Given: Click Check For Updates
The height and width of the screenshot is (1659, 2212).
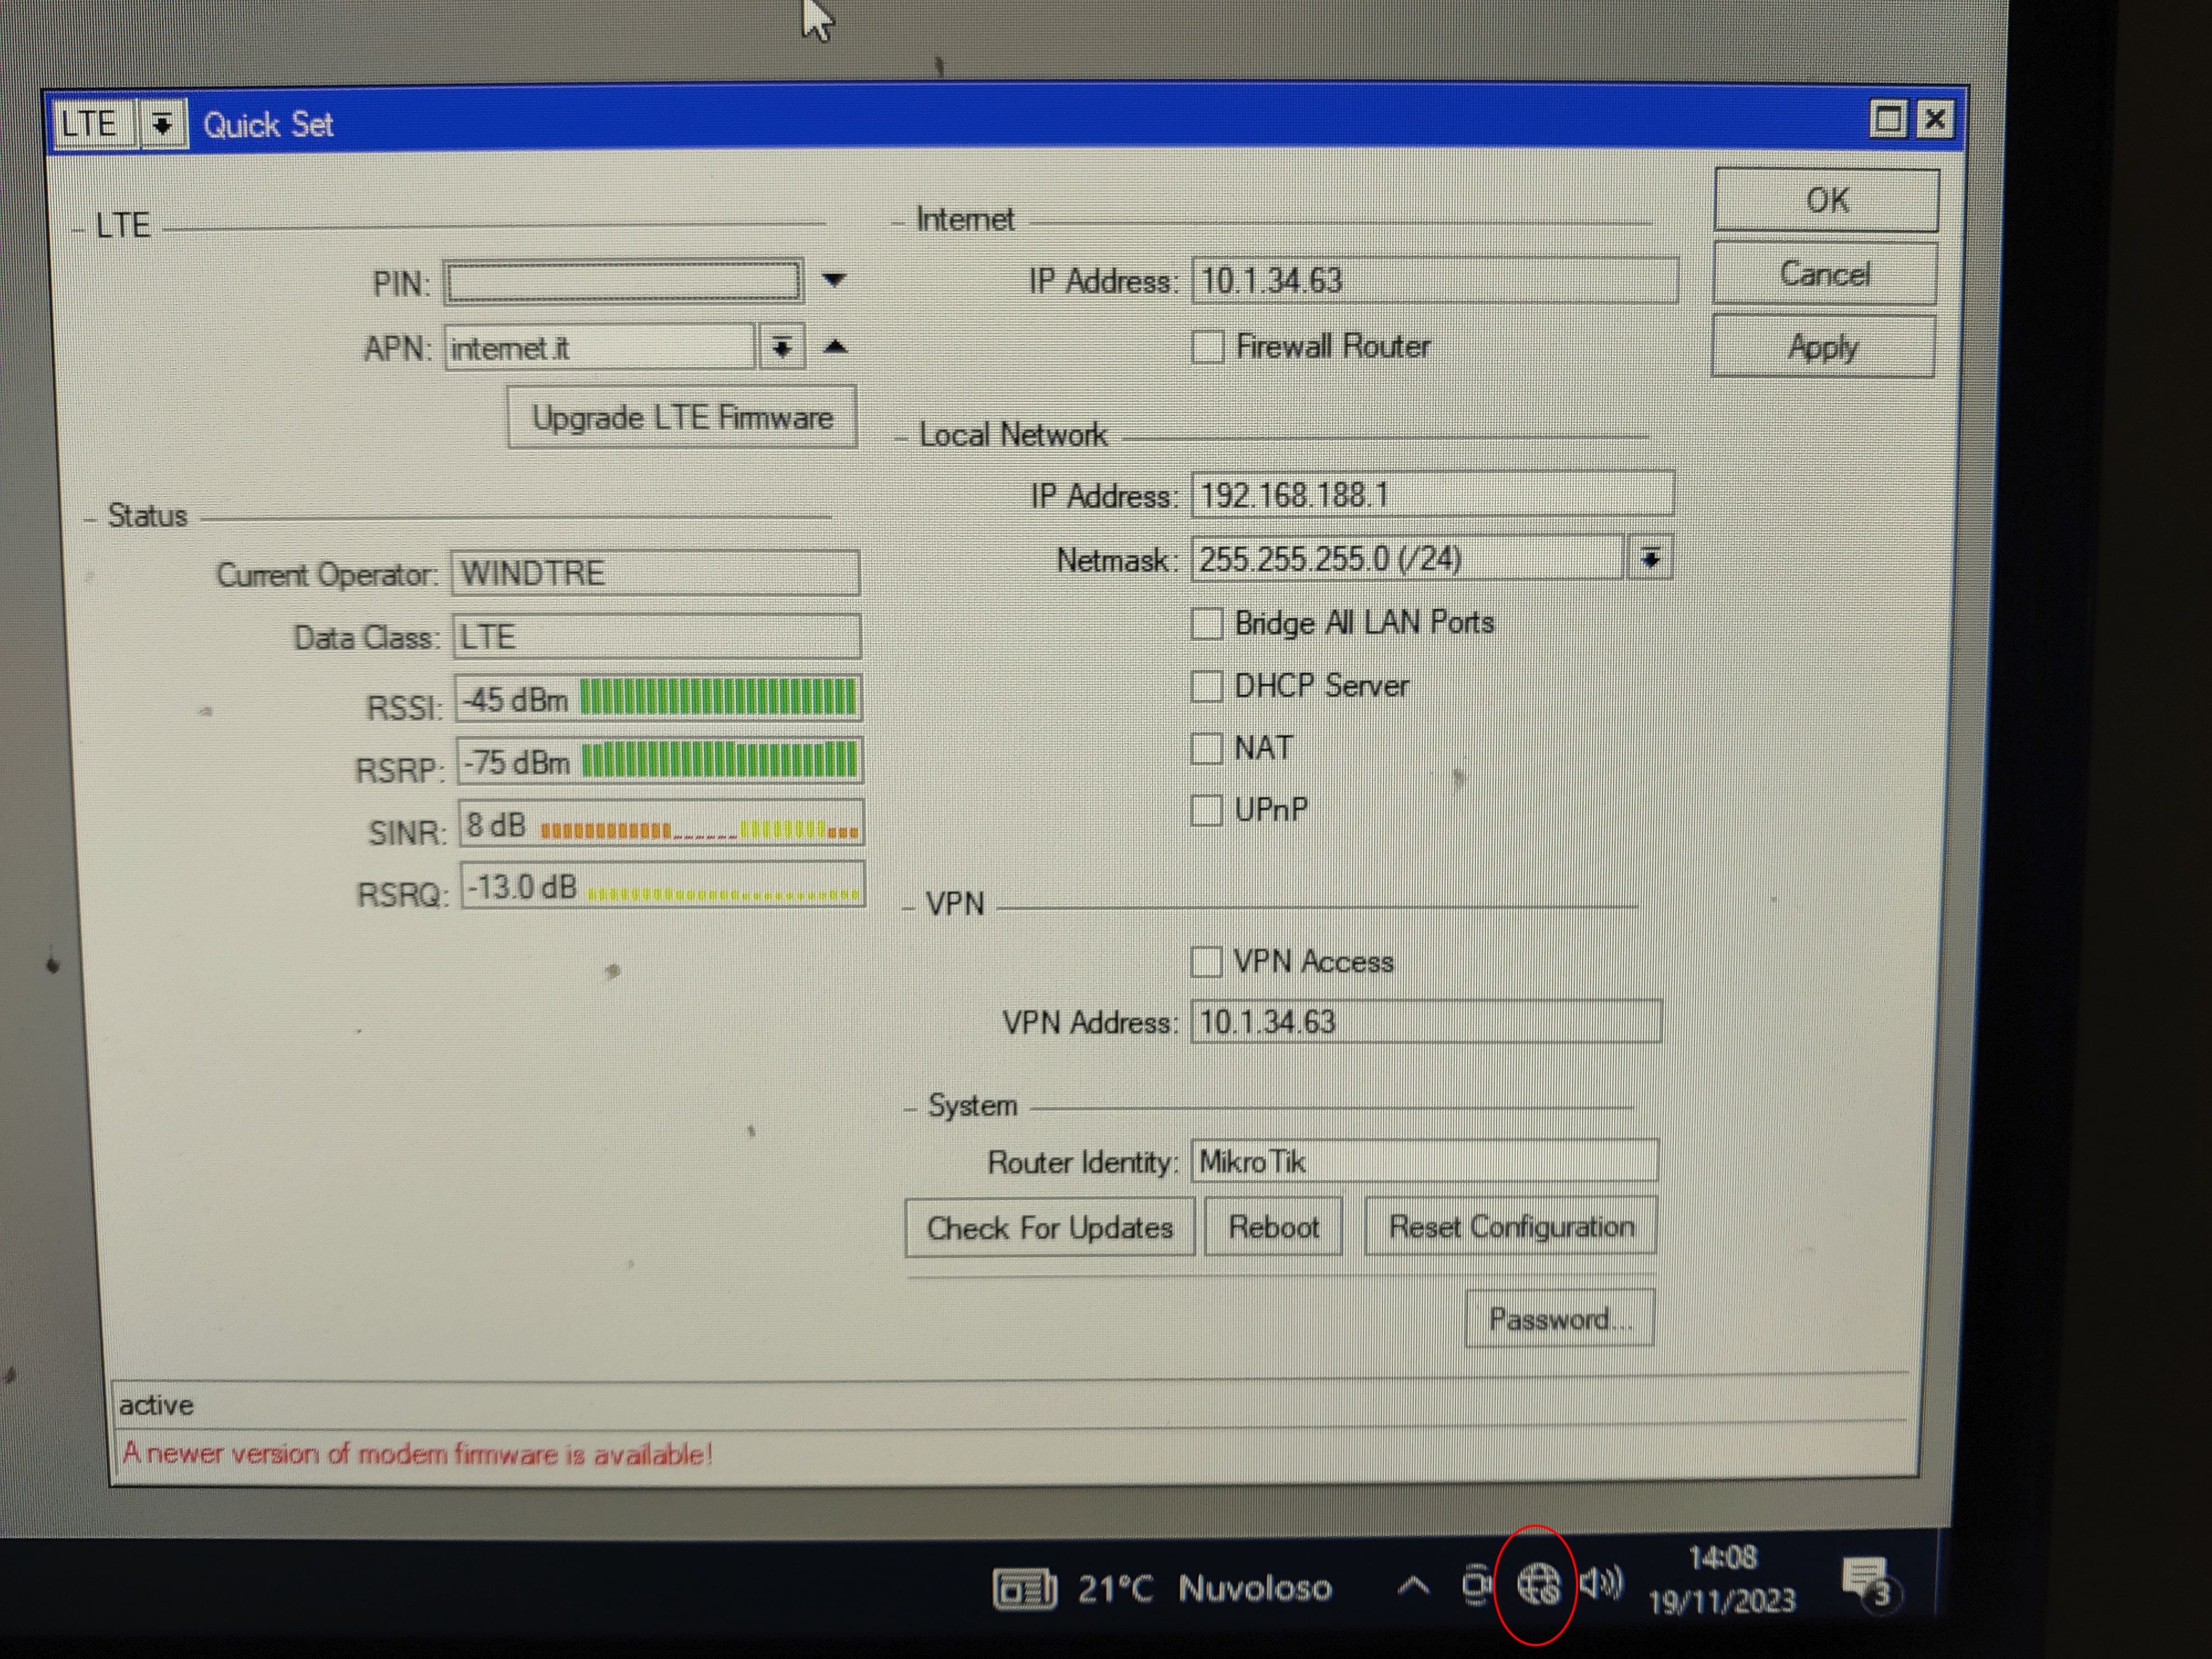Looking at the screenshot, I should pyautogui.click(x=1050, y=1227).
